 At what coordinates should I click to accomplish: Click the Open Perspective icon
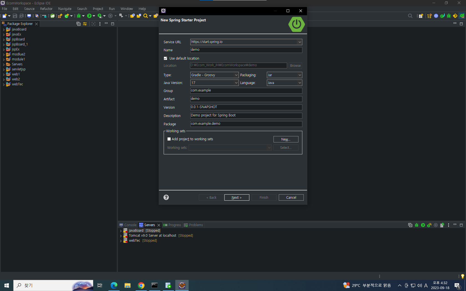tap(421, 16)
